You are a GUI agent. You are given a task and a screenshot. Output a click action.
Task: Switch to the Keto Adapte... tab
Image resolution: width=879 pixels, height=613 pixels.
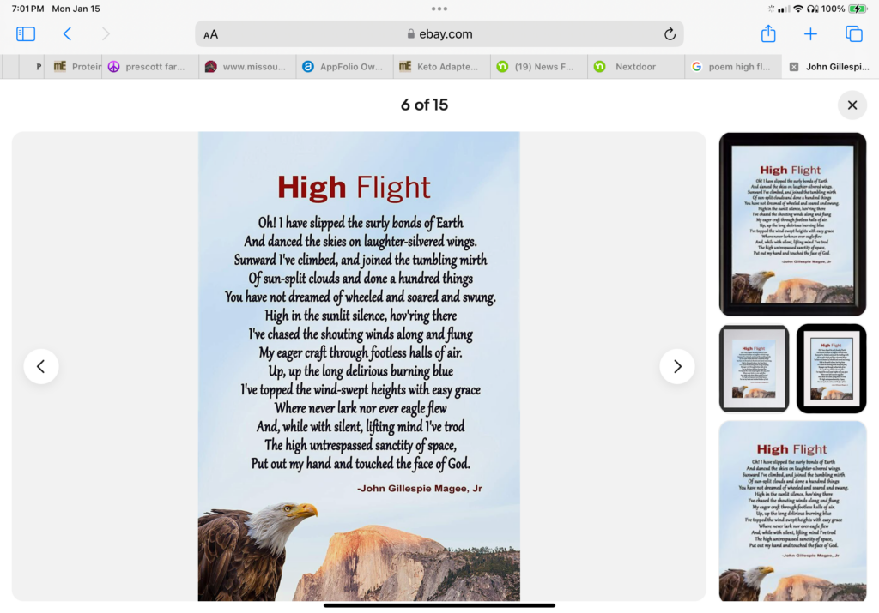(x=442, y=67)
